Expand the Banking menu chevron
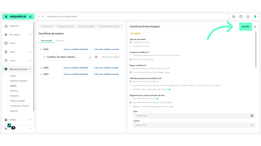Viewport: 261px width, 146px height. pyautogui.click(x=30, y=120)
